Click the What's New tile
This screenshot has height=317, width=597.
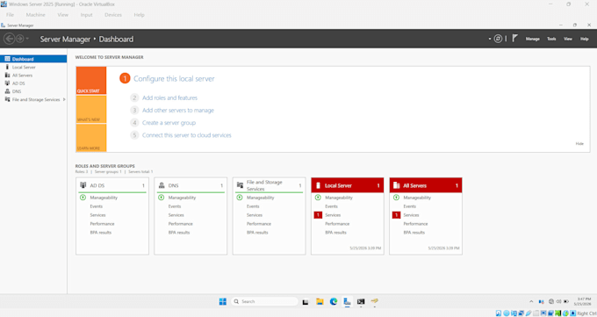point(91,109)
